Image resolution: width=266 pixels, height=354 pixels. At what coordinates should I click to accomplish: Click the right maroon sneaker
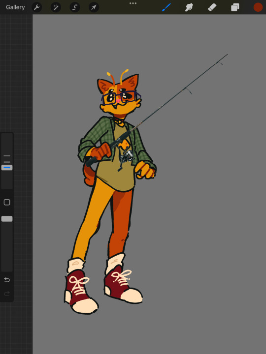click(123, 285)
